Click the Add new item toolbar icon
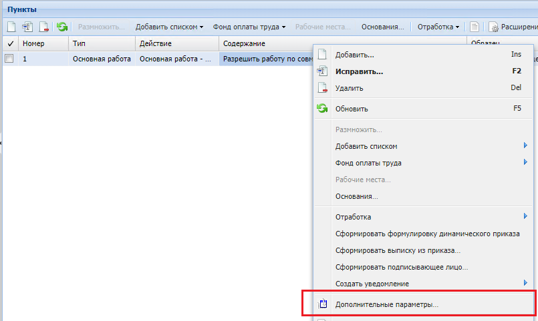 tap(11, 27)
